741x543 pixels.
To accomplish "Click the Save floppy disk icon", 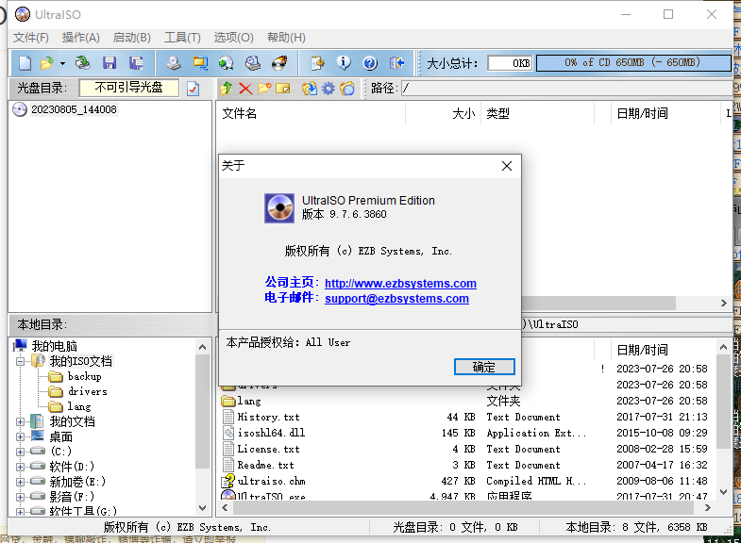I will point(109,63).
